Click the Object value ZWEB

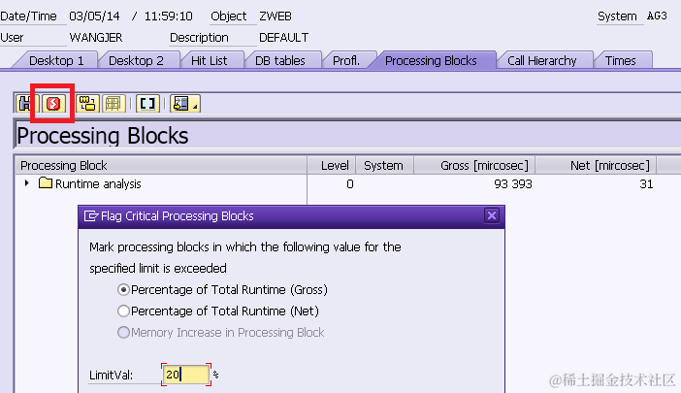tap(276, 16)
